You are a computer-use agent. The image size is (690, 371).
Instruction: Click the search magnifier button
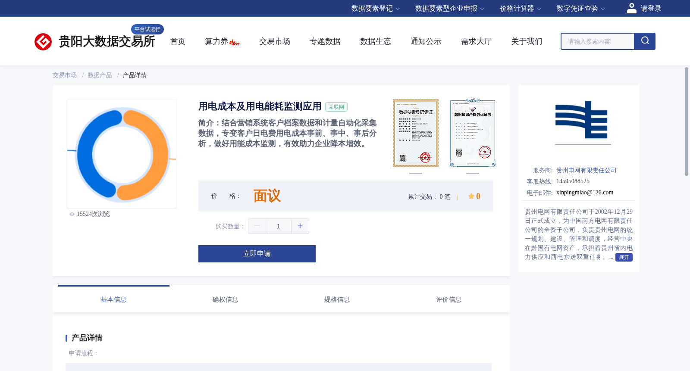tap(645, 41)
